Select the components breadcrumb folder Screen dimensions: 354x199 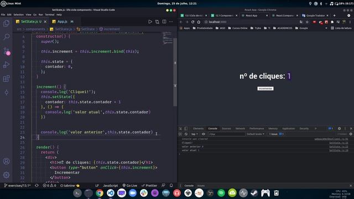(x=35, y=29)
